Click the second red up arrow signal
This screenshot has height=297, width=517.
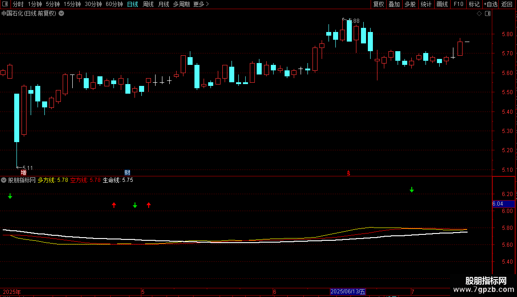click(149, 205)
